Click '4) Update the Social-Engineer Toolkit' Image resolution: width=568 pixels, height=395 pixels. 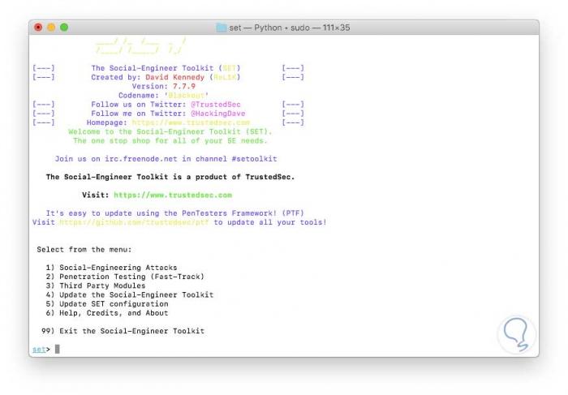click(x=130, y=294)
